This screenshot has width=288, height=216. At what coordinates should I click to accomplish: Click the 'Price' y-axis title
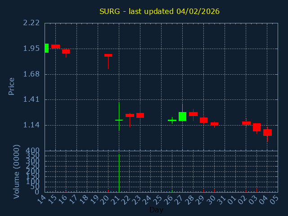[12, 86]
